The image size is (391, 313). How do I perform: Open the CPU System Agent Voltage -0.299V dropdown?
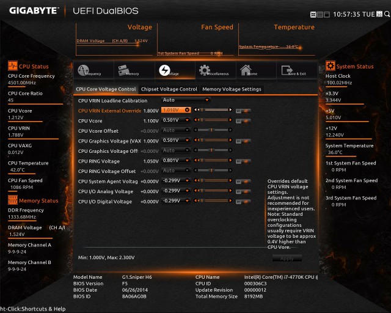pos(176,180)
